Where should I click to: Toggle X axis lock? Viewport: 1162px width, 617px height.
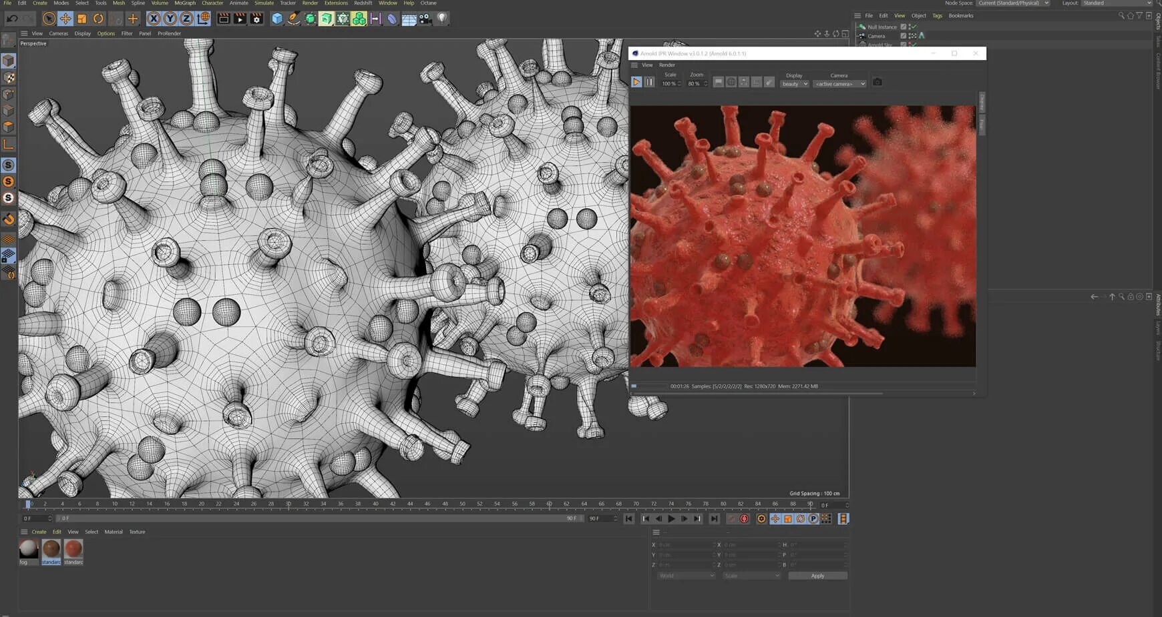[154, 19]
